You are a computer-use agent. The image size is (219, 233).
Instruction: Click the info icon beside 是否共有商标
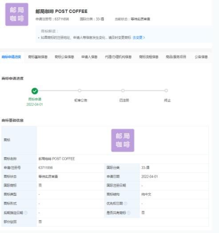[x=129, y=213]
